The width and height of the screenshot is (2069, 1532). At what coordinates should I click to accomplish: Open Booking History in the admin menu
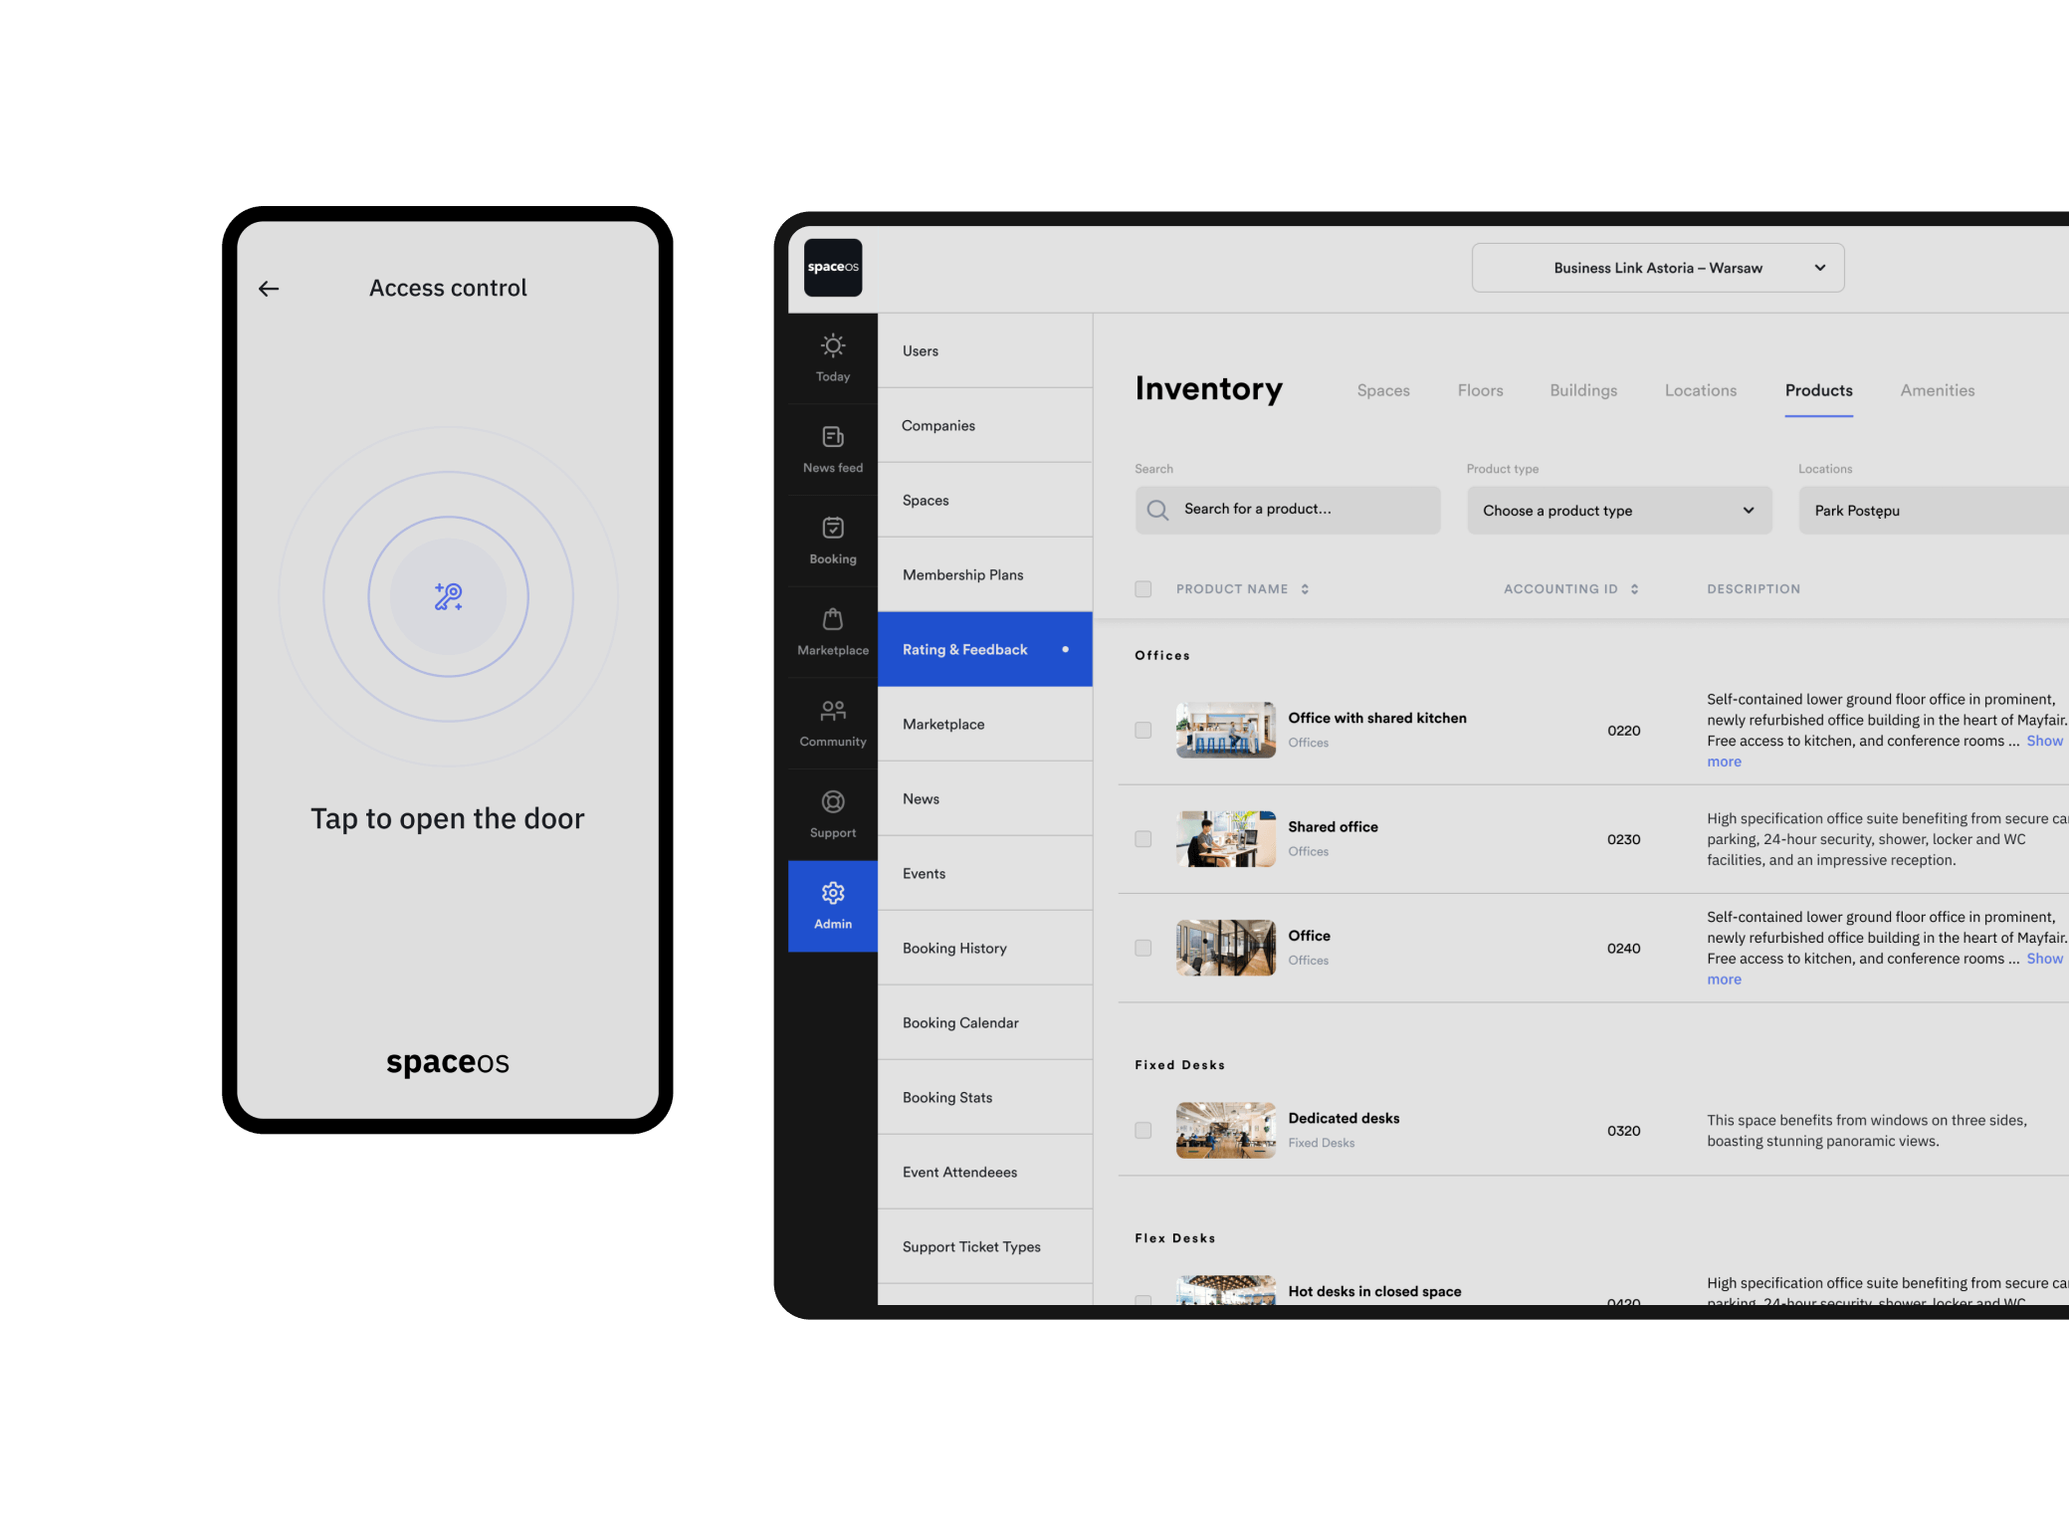[x=985, y=949]
